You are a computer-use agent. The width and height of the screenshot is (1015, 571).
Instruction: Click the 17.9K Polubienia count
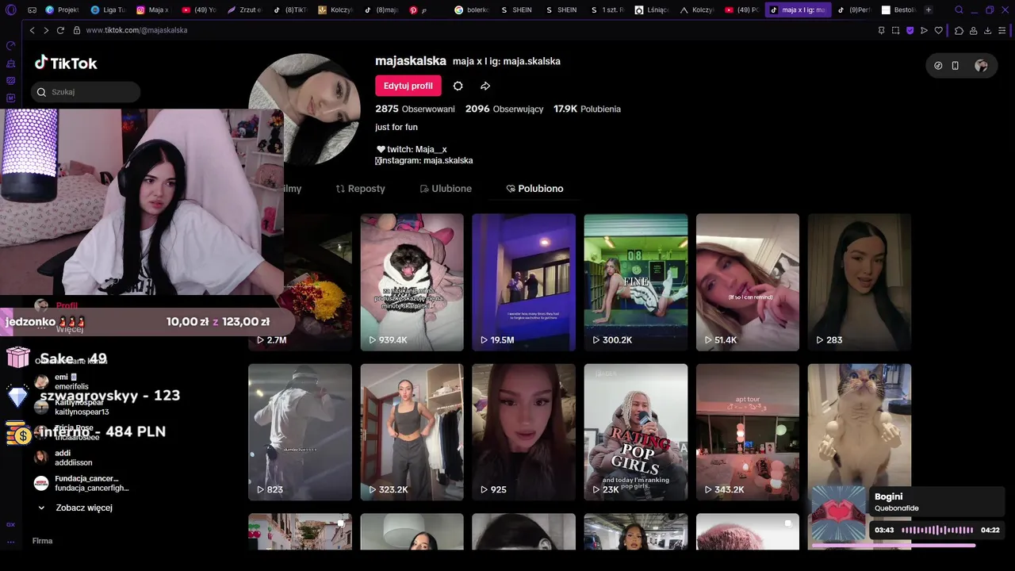[587, 109]
